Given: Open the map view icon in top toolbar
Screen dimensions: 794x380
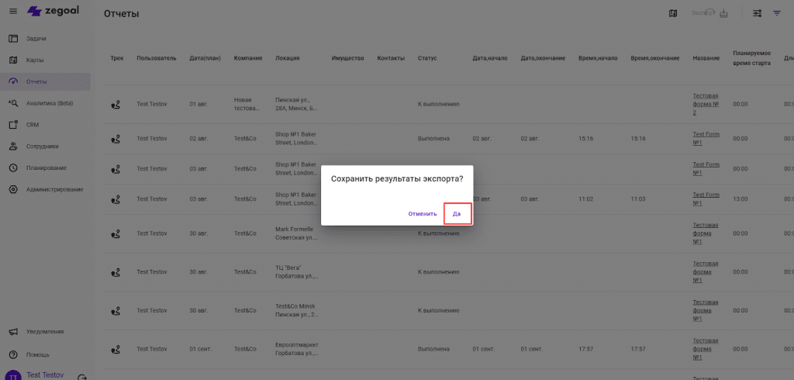Looking at the screenshot, I should [672, 13].
